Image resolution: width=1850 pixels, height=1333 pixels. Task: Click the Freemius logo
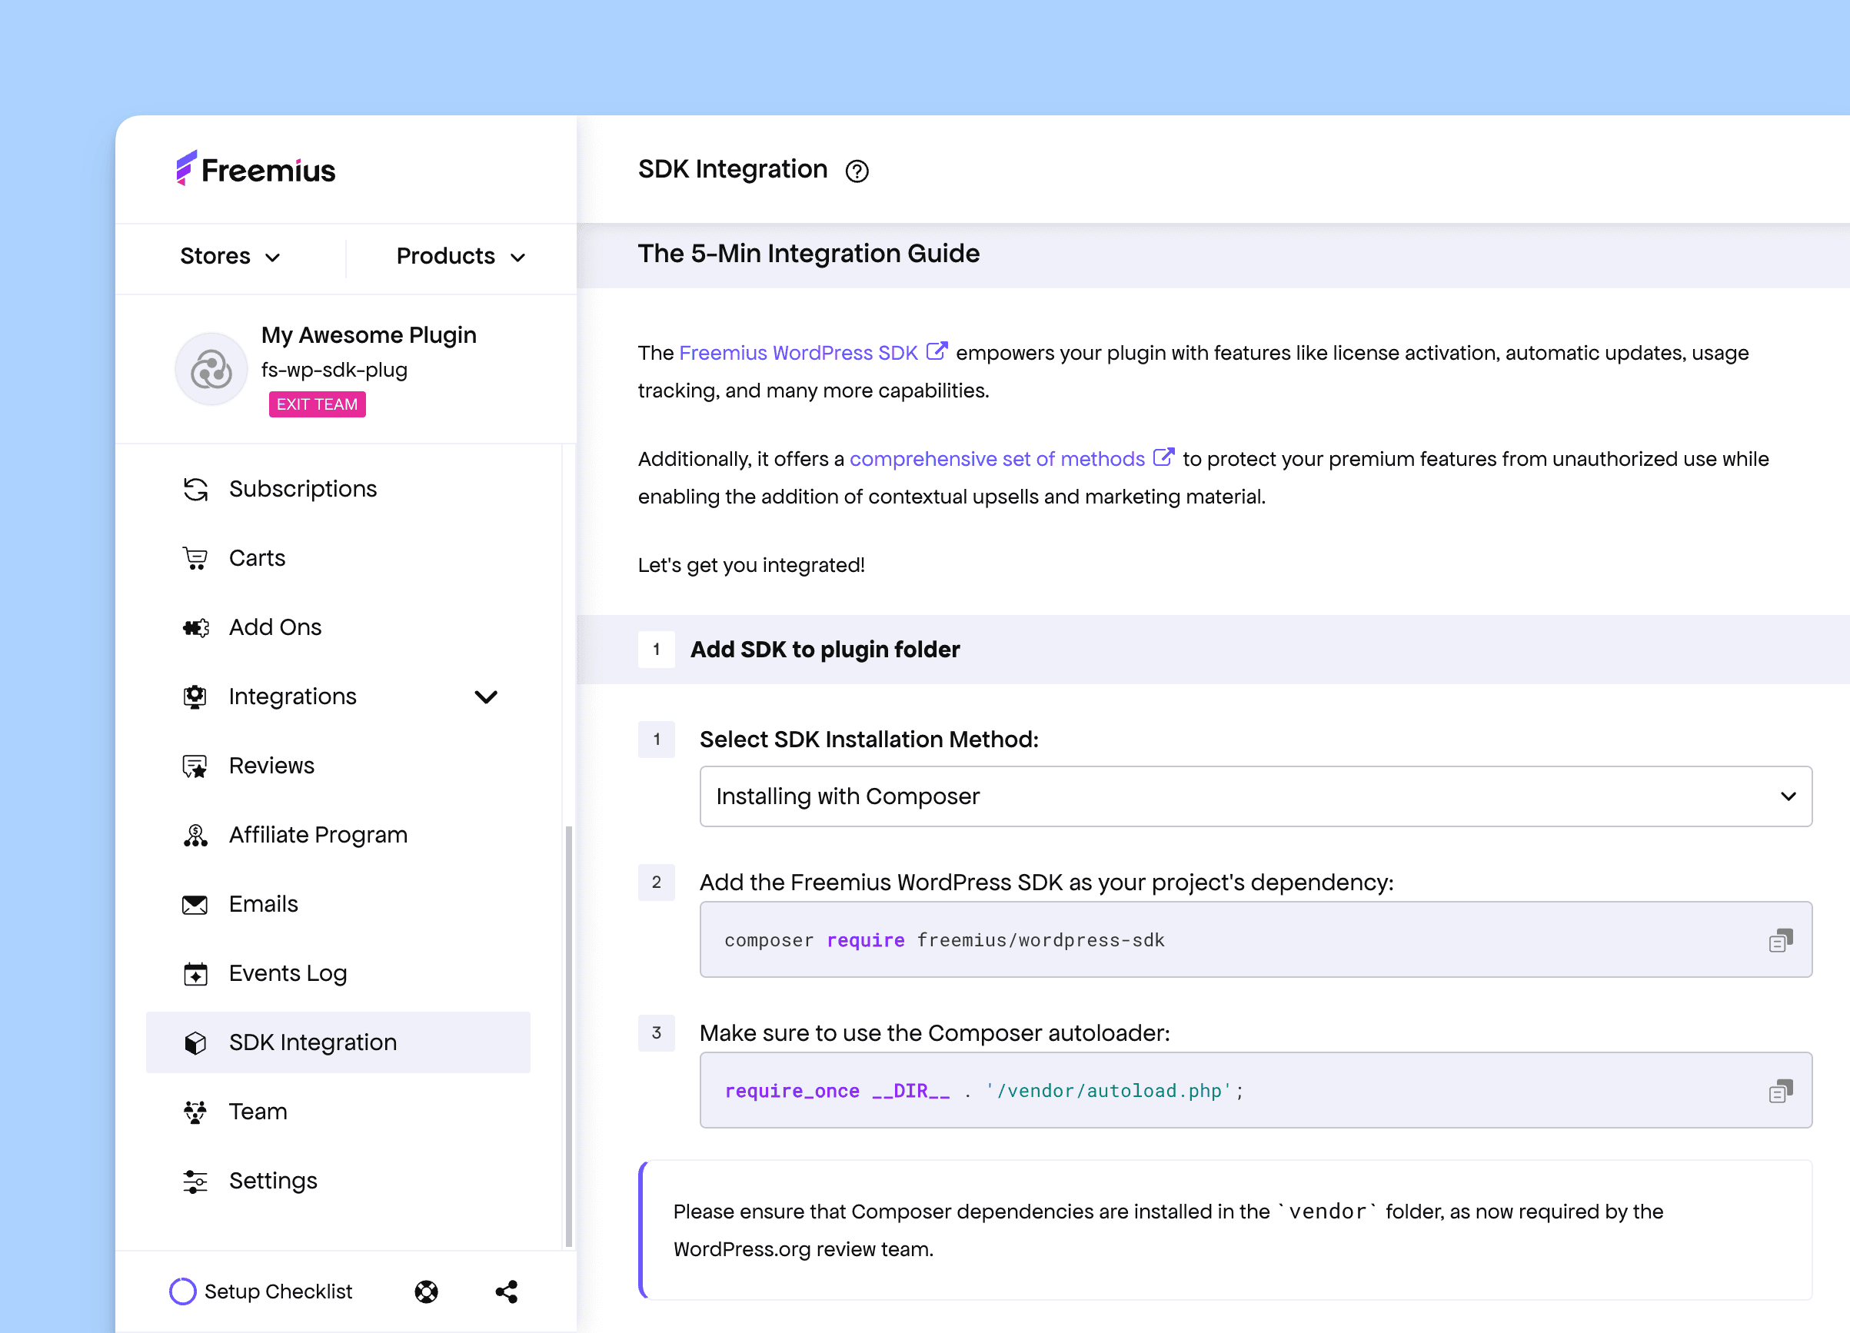click(x=255, y=170)
